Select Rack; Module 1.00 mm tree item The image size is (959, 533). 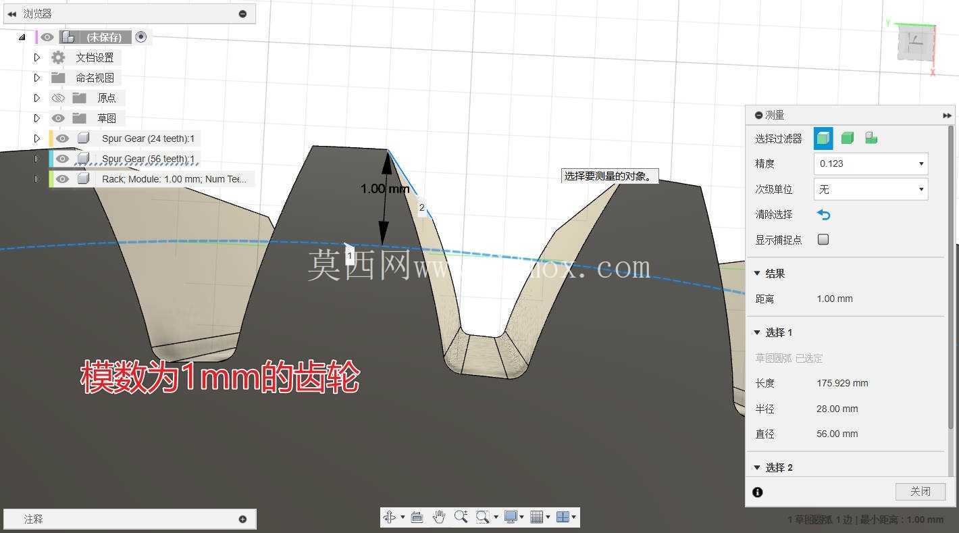coord(174,179)
